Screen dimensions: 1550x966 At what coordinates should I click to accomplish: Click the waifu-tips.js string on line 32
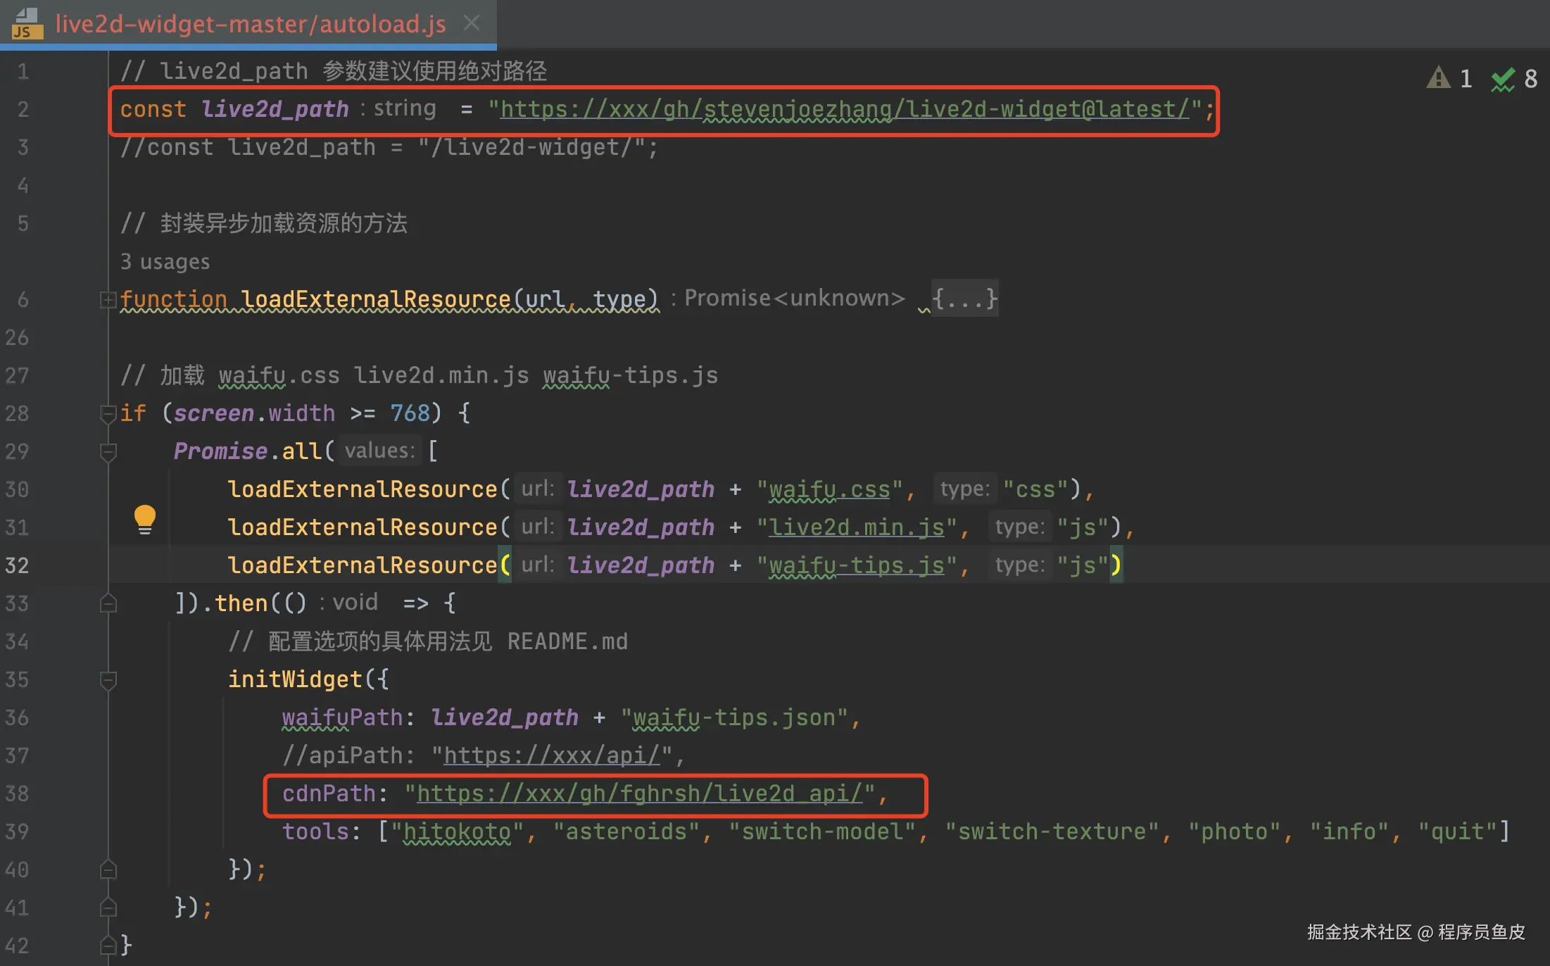[x=856, y=566]
